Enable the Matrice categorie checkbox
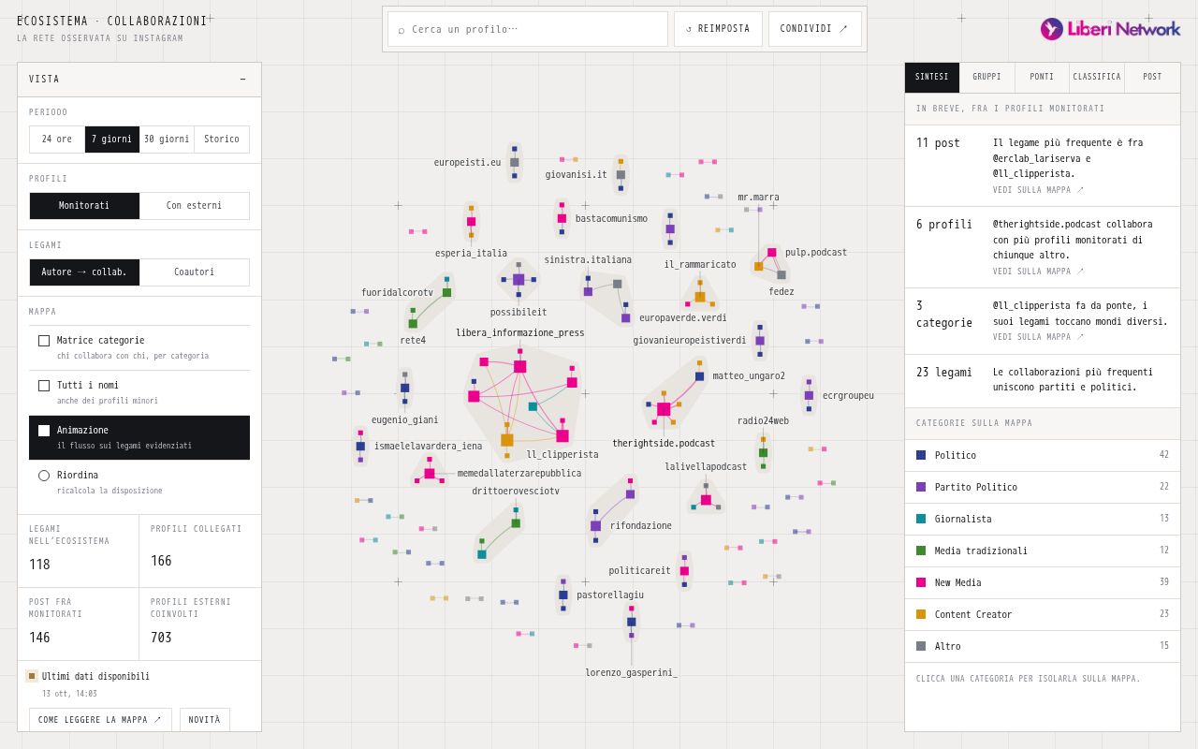 pos(44,341)
